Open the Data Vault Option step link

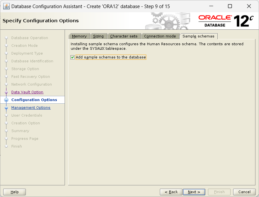coord(27,92)
